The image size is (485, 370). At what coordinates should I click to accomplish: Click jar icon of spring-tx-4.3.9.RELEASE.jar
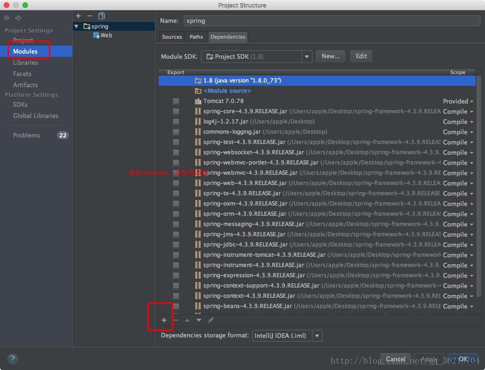point(198,193)
